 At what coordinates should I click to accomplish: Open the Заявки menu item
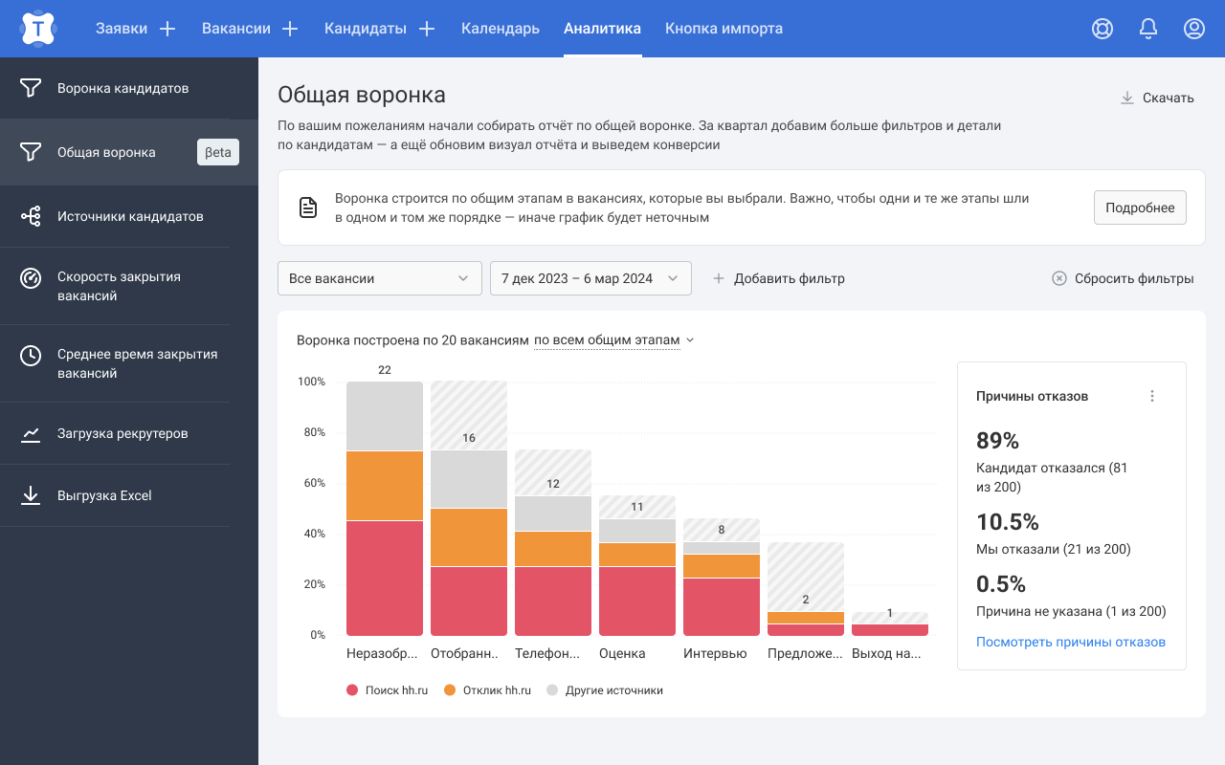coord(122,29)
